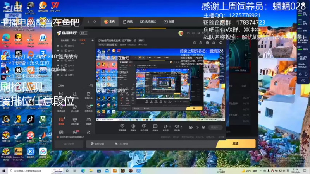Go back with WeGame back arrow
The height and width of the screenshot is (174, 310).
88,22
